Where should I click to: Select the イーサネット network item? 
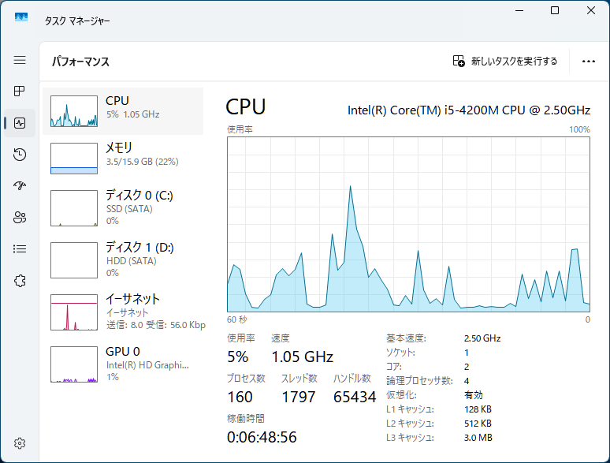[123, 312]
